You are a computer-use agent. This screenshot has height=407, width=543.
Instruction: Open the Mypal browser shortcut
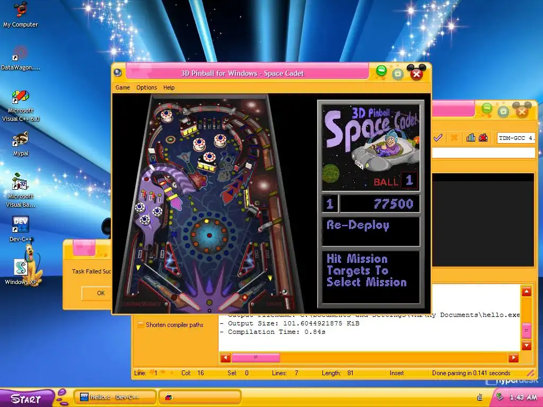[21, 144]
